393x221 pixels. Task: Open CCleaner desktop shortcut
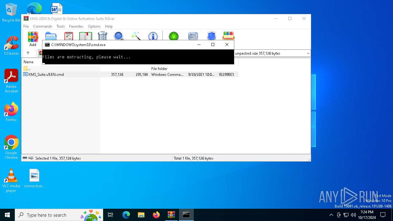point(11,45)
